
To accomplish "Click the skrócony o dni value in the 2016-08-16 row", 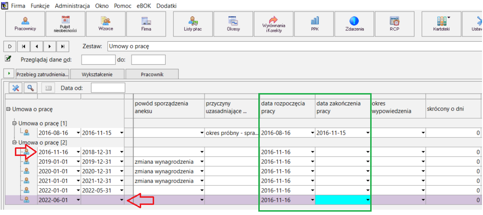I will pyautogui.click(x=454, y=133).
